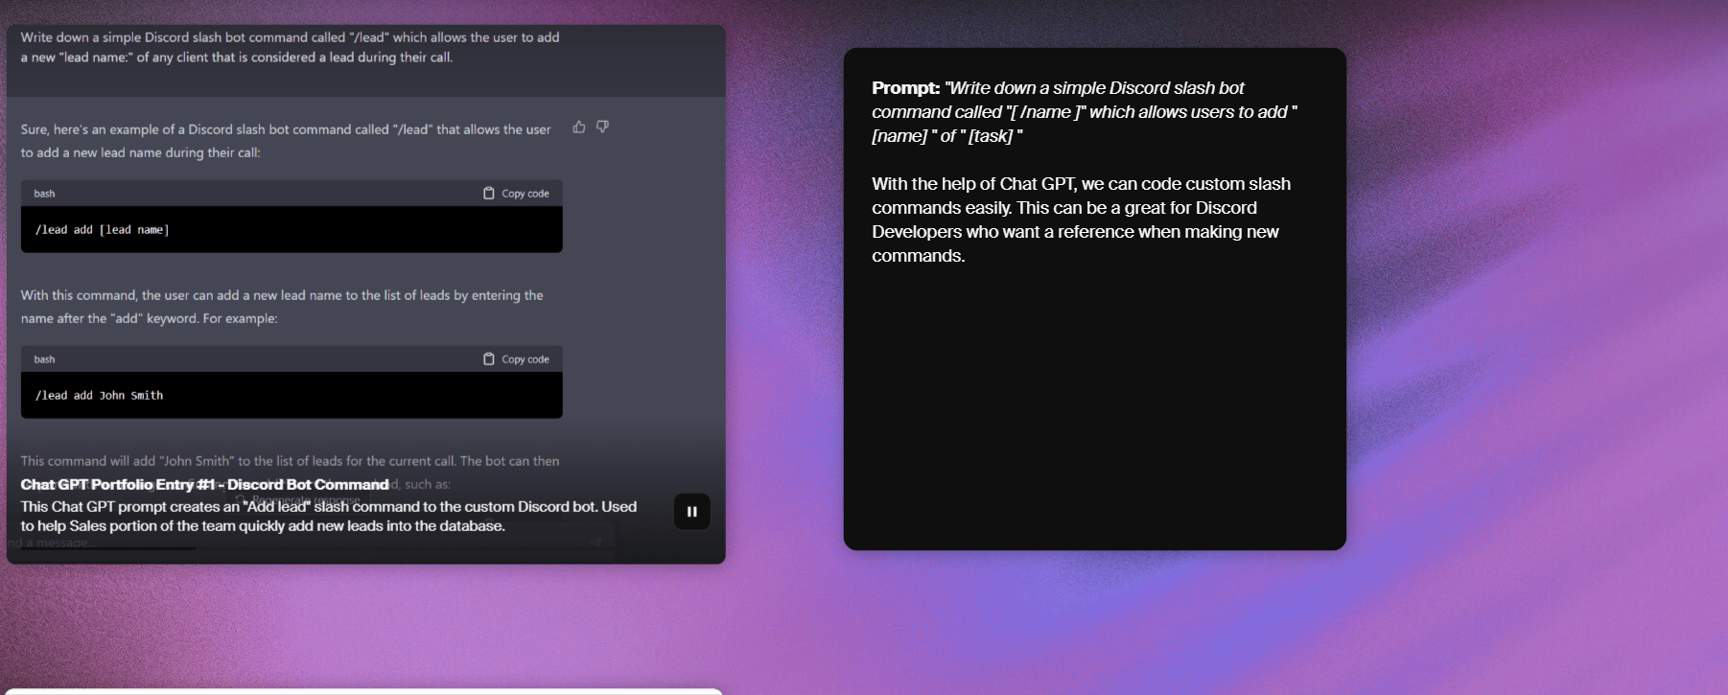The height and width of the screenshot is (695, 1728).
Task: Click the 'Prompt:' heading in the right card
Action: [x=905, y=88]
